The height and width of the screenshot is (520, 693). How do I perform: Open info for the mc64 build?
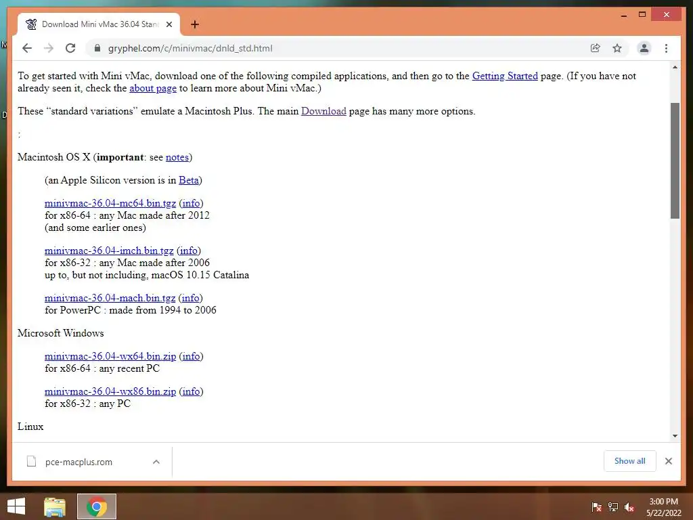coord(191,203)
